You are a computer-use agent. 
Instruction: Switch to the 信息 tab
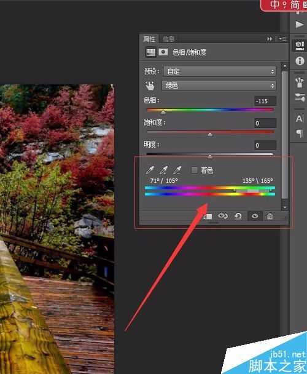(x=169, y=39)
